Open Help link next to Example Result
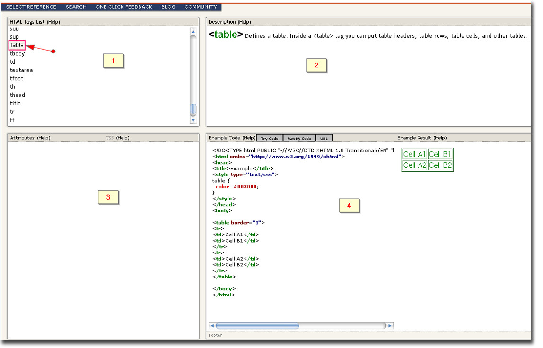The image size is (543, 348). tap(440, 138)
